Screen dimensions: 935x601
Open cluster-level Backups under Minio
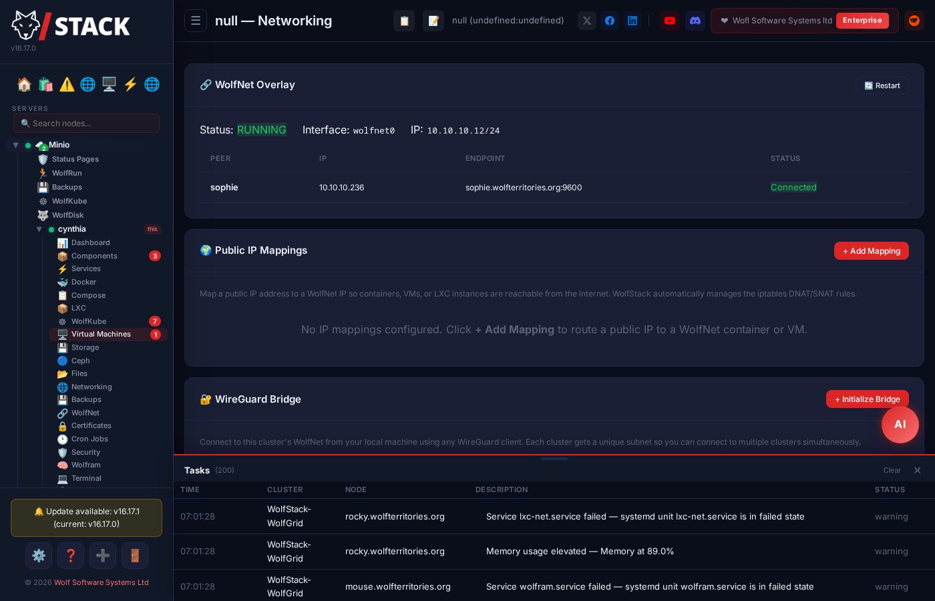(x=67, y=187)
